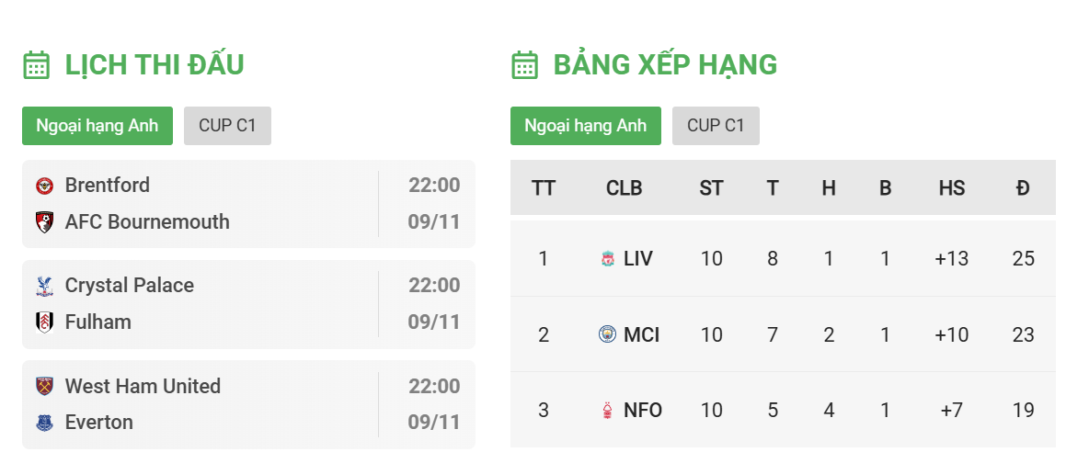Open the Brentford vs AFC Bournemouth match

tap(249, 204)
